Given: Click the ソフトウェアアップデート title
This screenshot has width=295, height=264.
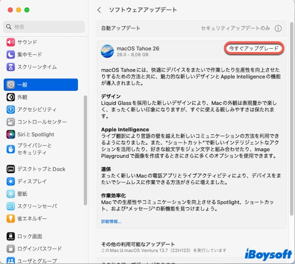Looking at the screenshot, I should [x=143, y=10].
